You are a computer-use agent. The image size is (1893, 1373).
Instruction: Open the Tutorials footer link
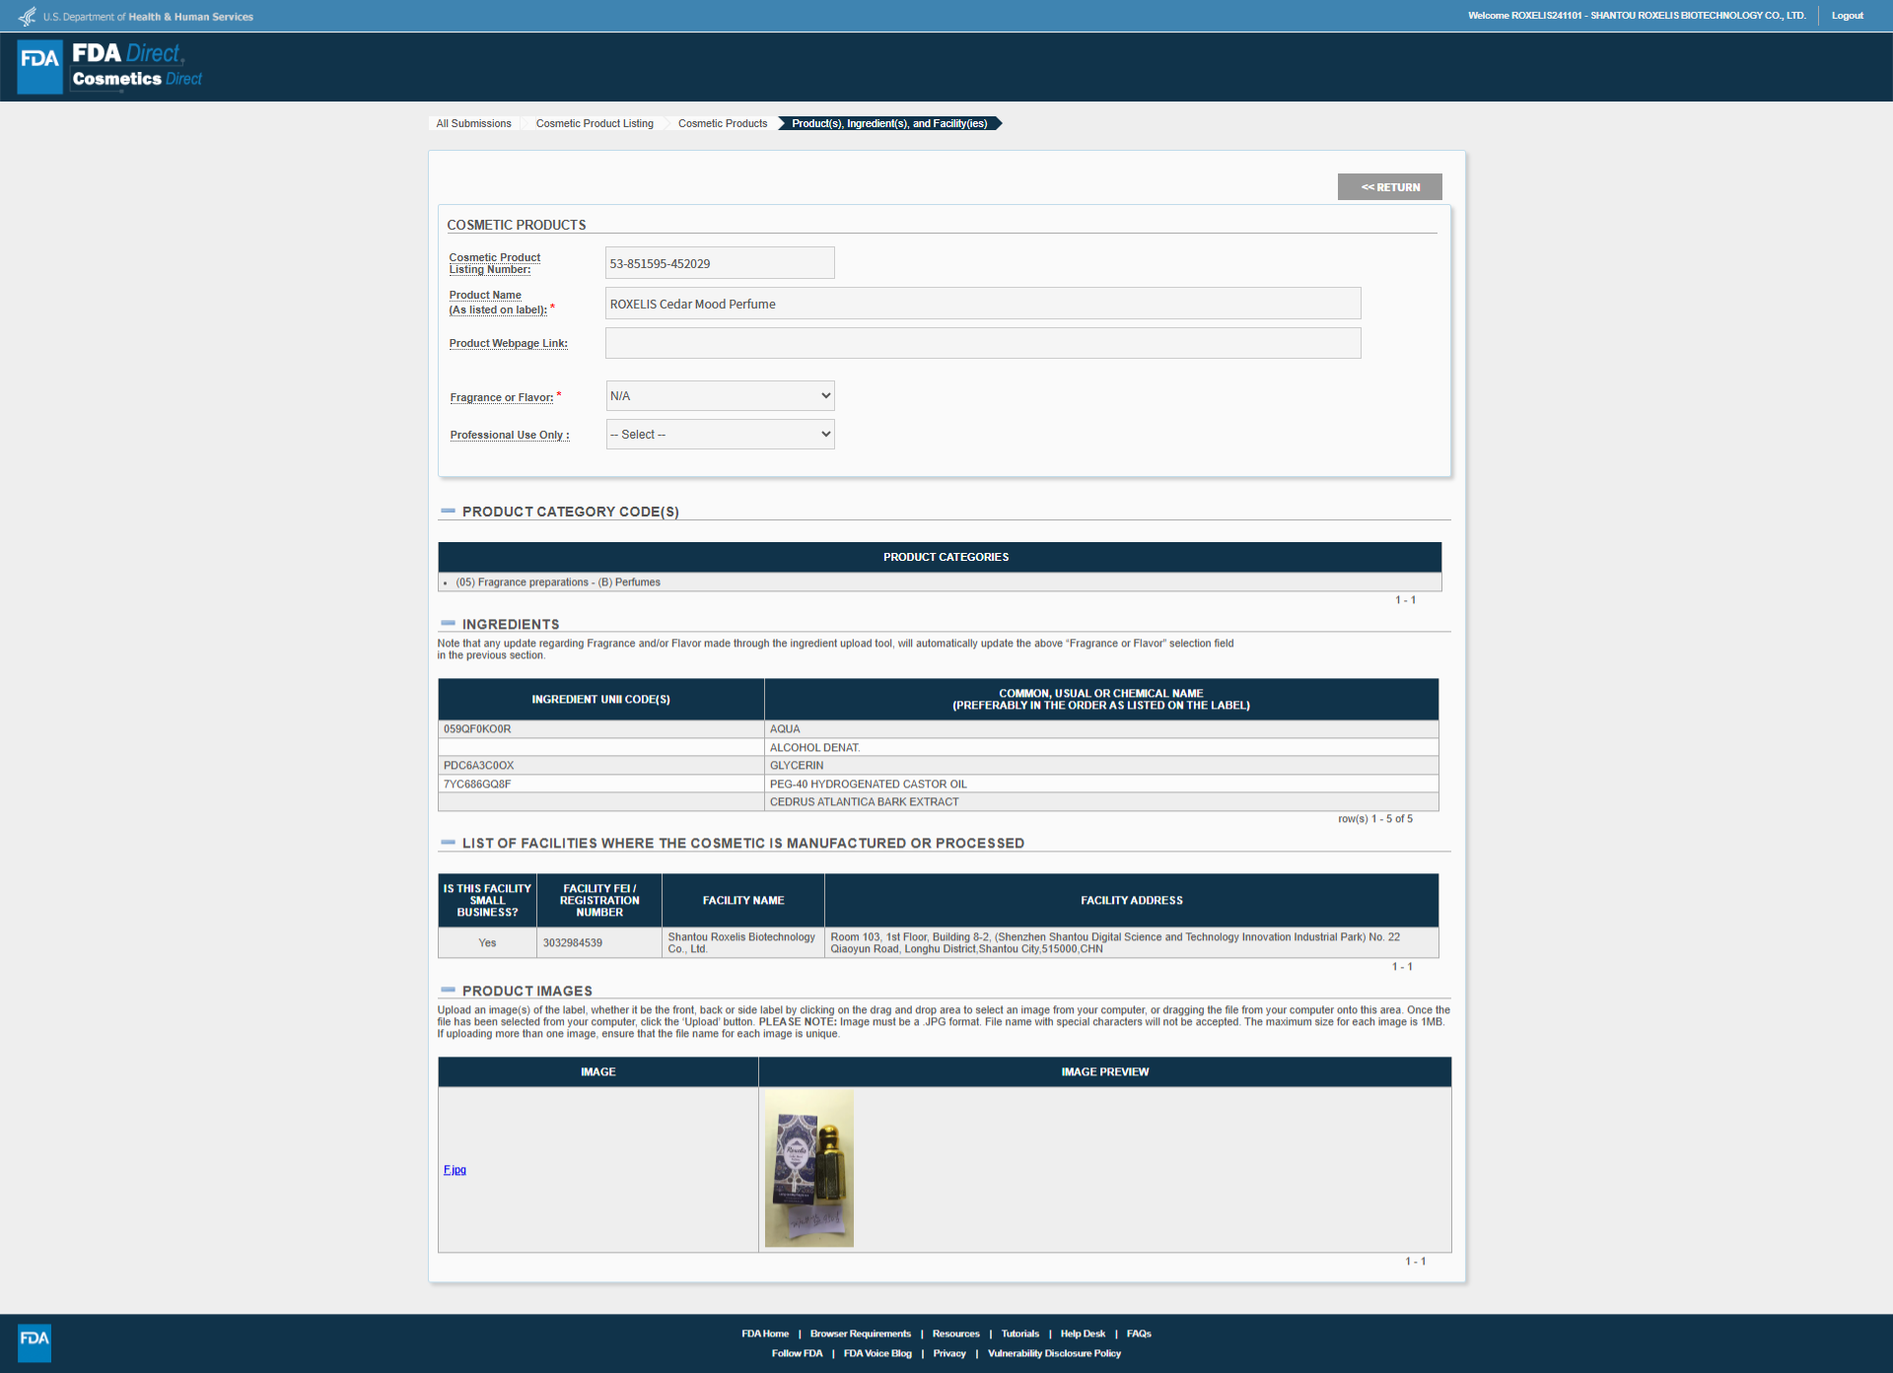pos(1020,1334)
